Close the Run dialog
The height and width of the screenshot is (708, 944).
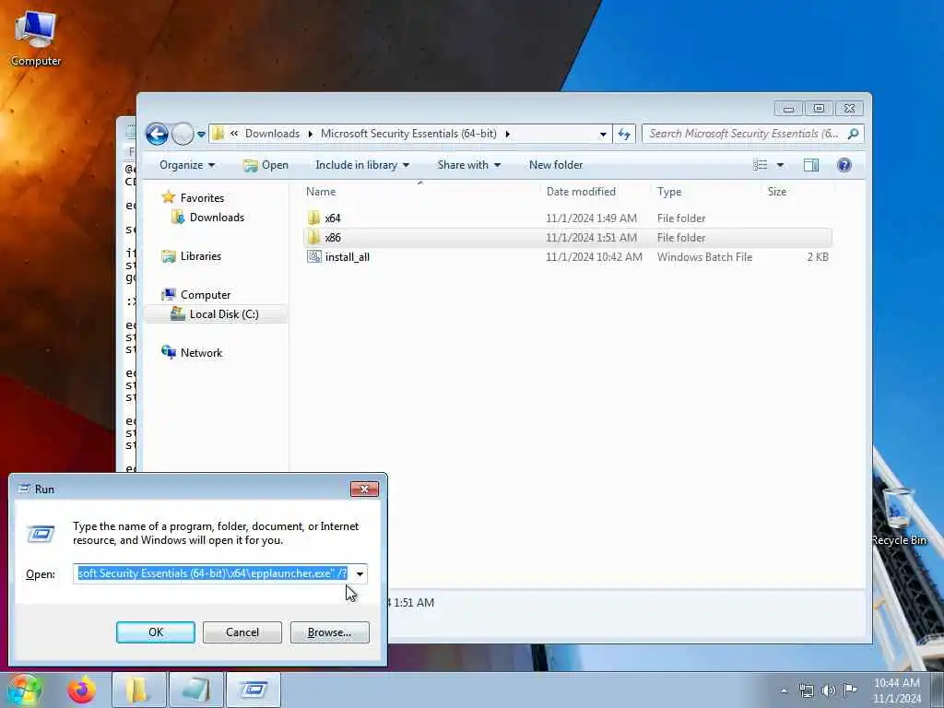364,489
